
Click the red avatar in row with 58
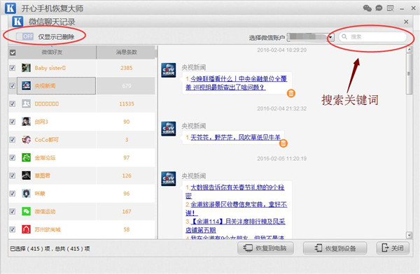point(26,229)
